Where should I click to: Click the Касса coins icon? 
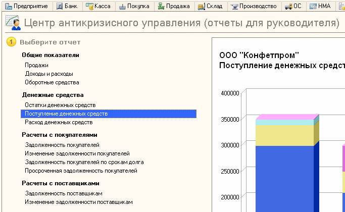[89, 7]
